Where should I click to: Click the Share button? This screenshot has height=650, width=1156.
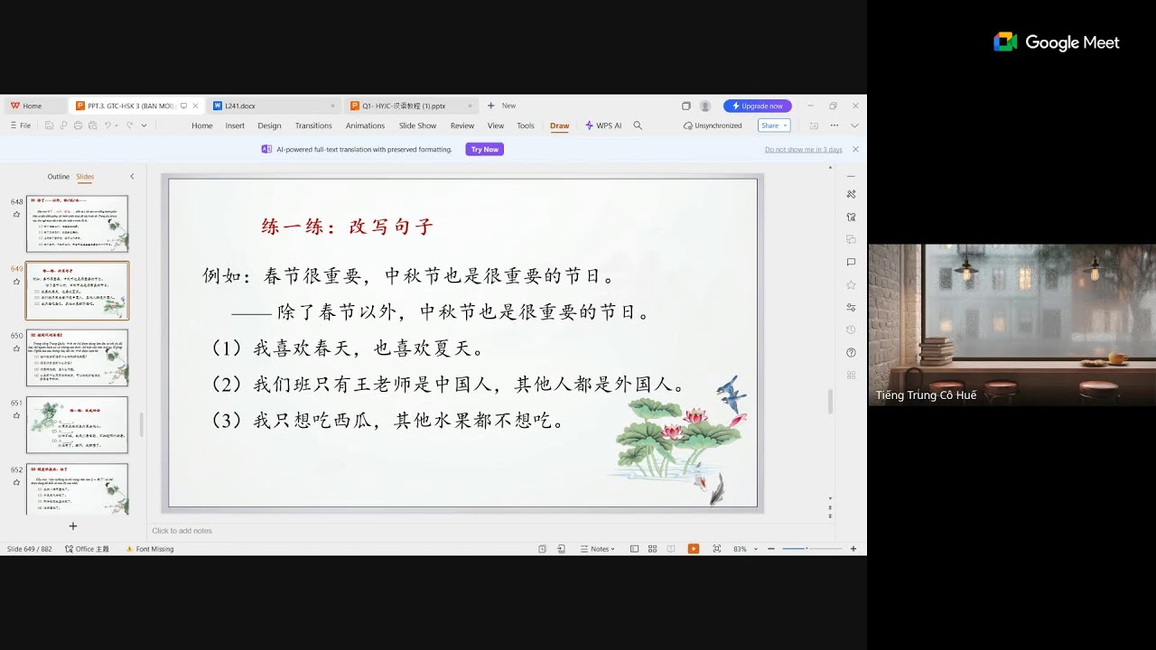tap(774, 125)
